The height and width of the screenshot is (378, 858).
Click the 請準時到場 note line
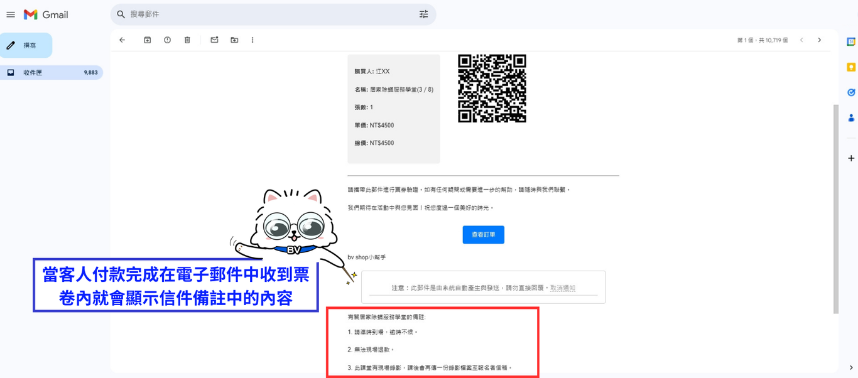coord(383,332)
